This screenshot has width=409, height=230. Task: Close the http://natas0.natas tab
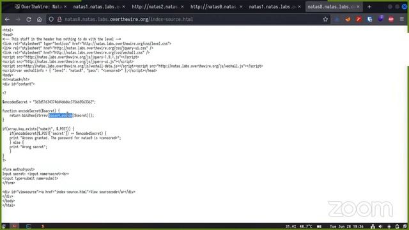(240, 7)
